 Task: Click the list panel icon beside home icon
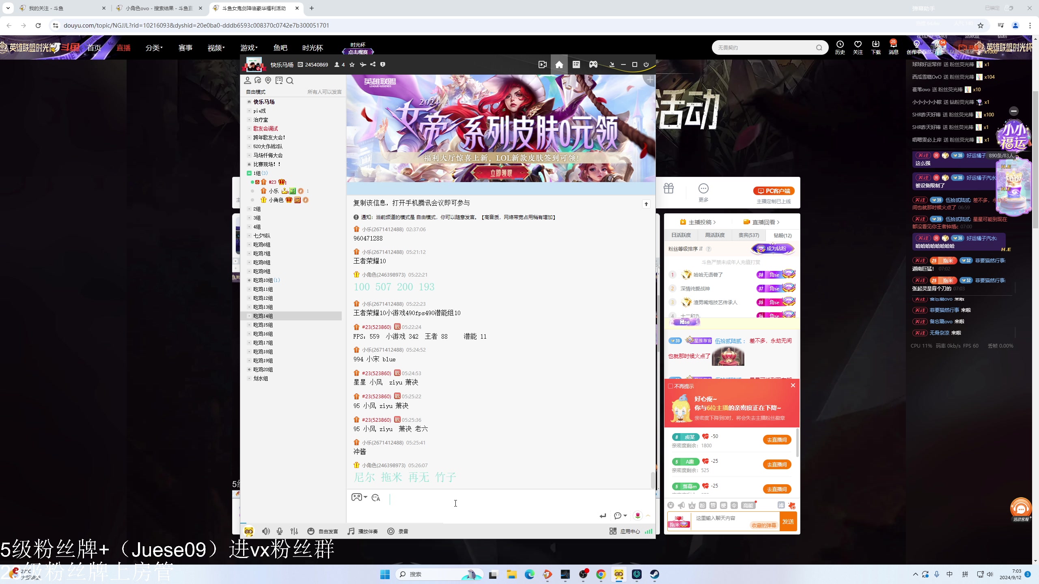tap(576, 64)
